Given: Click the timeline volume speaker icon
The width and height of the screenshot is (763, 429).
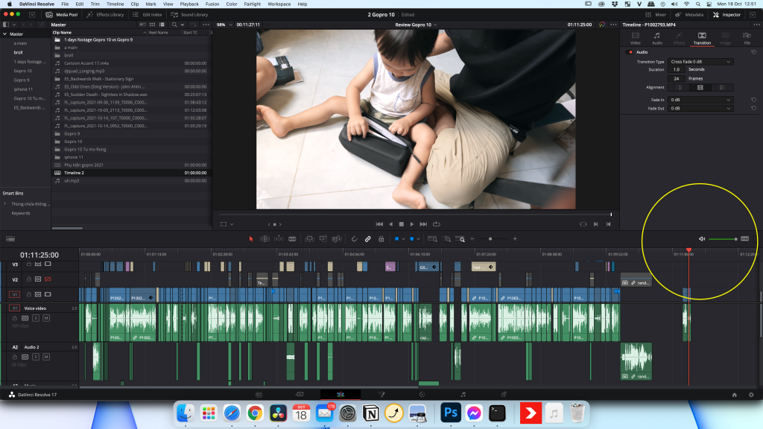Looking at the screenshot, I should [702, 239].
